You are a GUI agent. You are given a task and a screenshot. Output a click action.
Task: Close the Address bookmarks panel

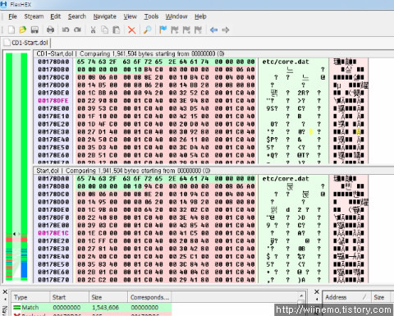pyautogui.click(x=317, y=291)
